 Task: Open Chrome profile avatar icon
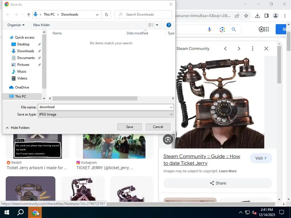pos(276,16)
